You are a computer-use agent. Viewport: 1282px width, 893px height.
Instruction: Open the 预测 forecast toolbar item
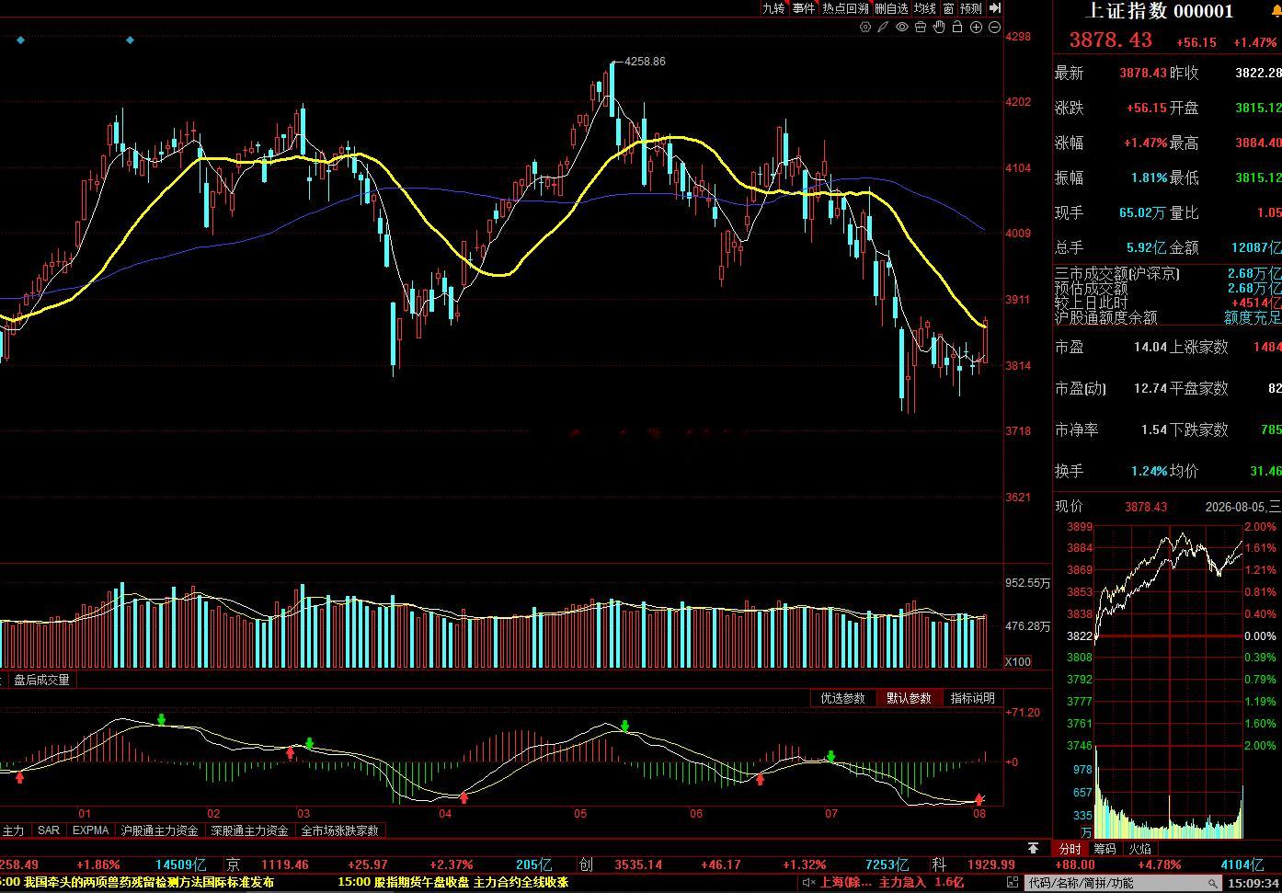coord(971,8)
